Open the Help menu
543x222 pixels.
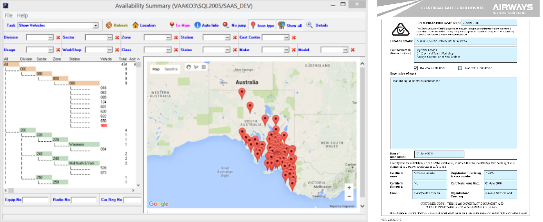pyautogui.click(x=22, y=16)
